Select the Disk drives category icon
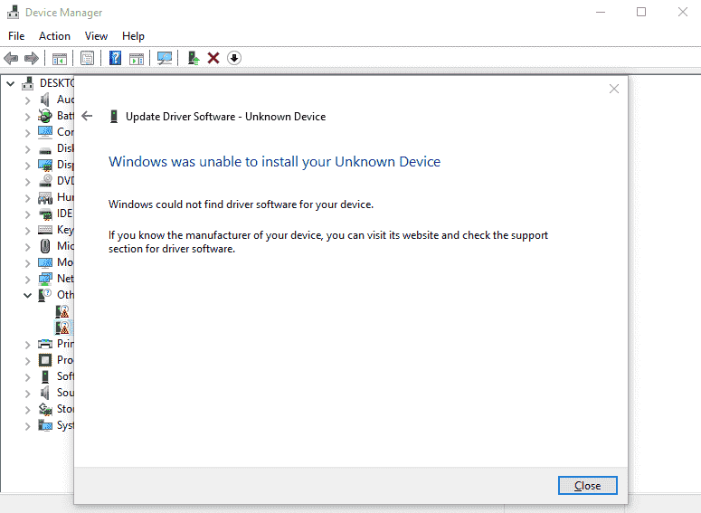This screenshot has height=513, width=701. [45, 149]
